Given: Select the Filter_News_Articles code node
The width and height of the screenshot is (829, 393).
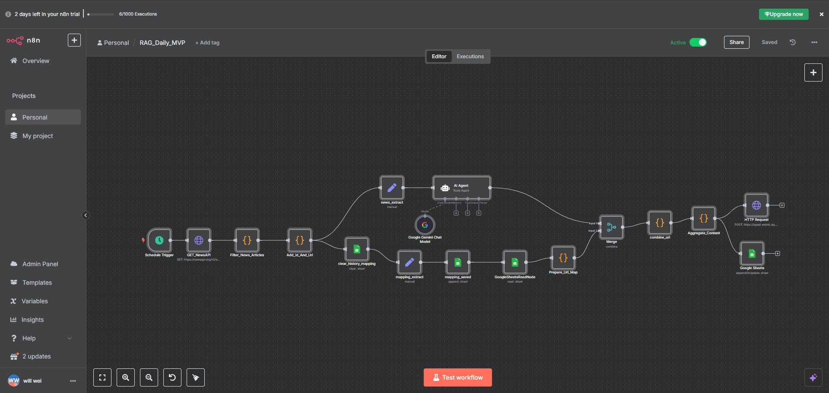Looking at the screenshot, I should point(247,240).
